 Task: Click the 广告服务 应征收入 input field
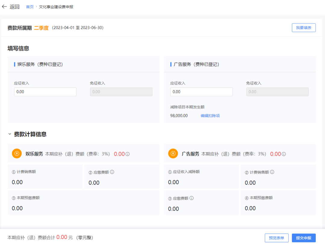(201, 92)
